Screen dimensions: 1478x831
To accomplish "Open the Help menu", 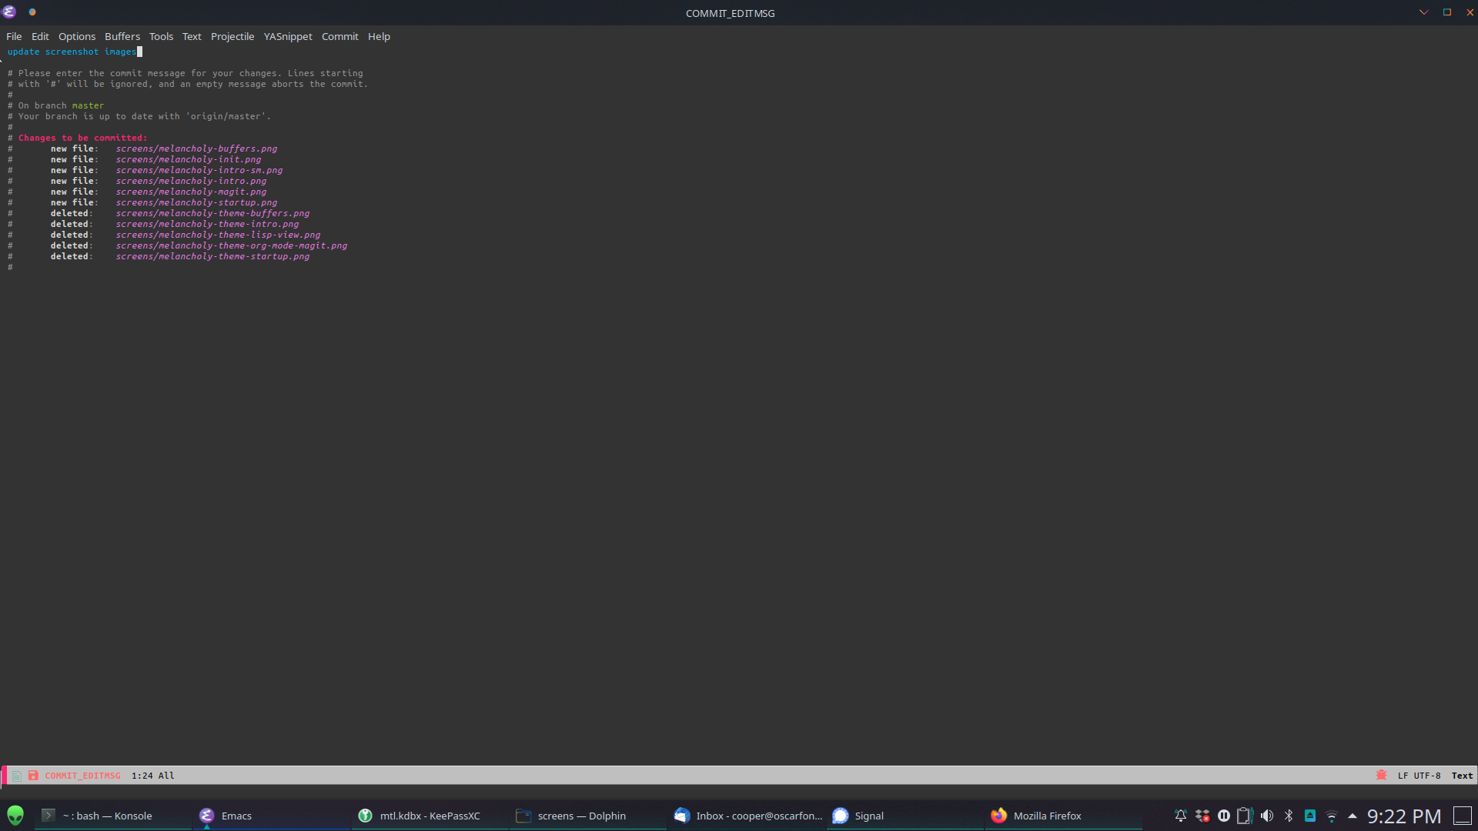I will 379,36.
